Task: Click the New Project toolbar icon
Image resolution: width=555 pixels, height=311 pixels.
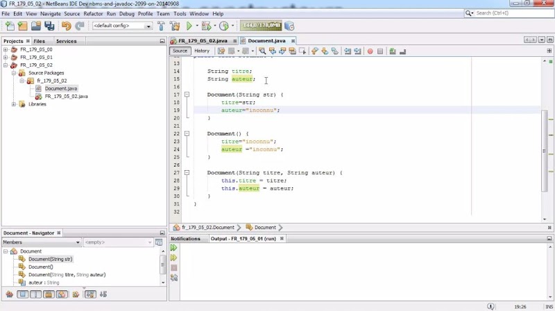Action: point(23,26)
